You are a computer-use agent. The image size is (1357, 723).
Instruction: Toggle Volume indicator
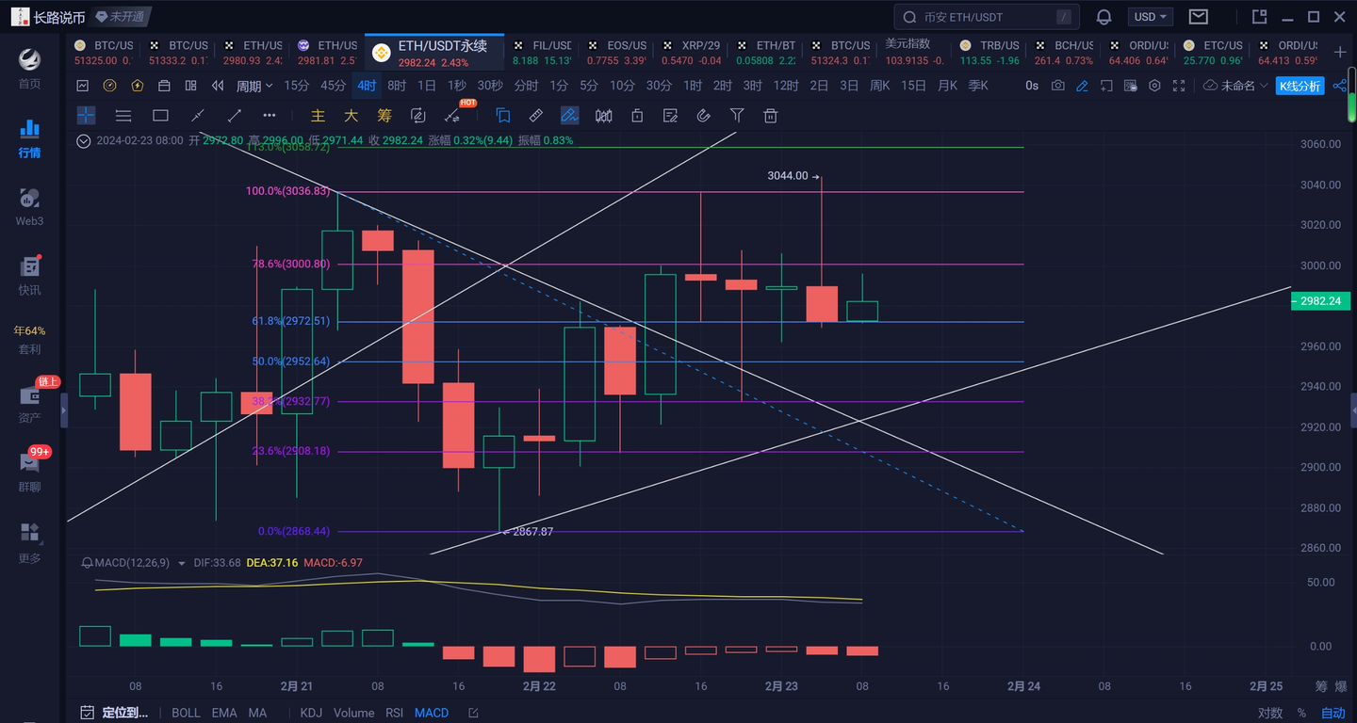353,713
